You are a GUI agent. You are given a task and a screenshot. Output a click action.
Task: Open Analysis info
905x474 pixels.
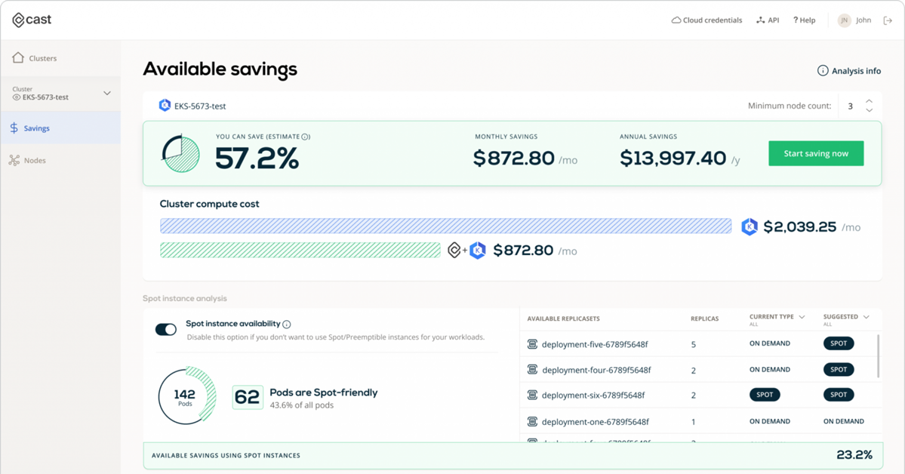point(849,70)
